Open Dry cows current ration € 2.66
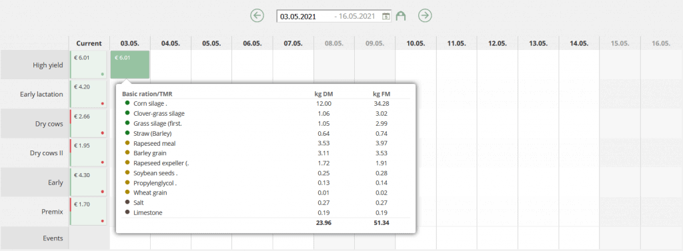683x251 pixels. point(89,123)
